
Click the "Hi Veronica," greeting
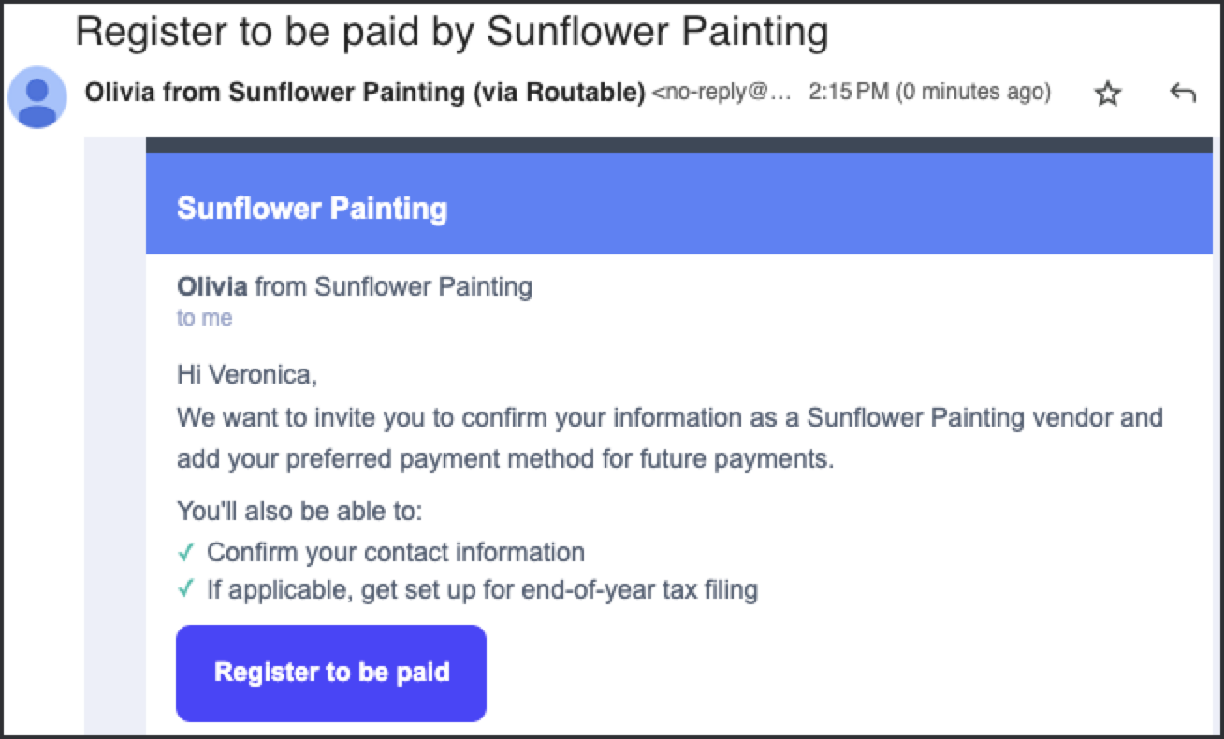tap(247, 375)
